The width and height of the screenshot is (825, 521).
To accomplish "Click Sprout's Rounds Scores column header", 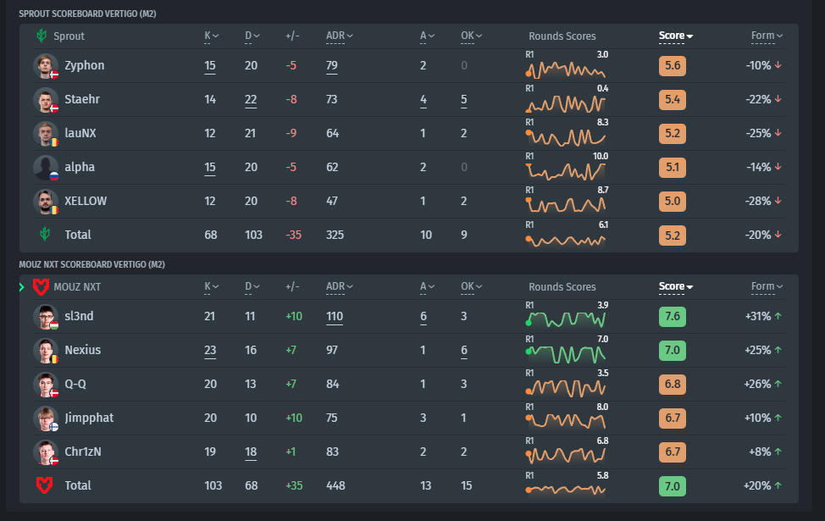I will click(562, 36).
